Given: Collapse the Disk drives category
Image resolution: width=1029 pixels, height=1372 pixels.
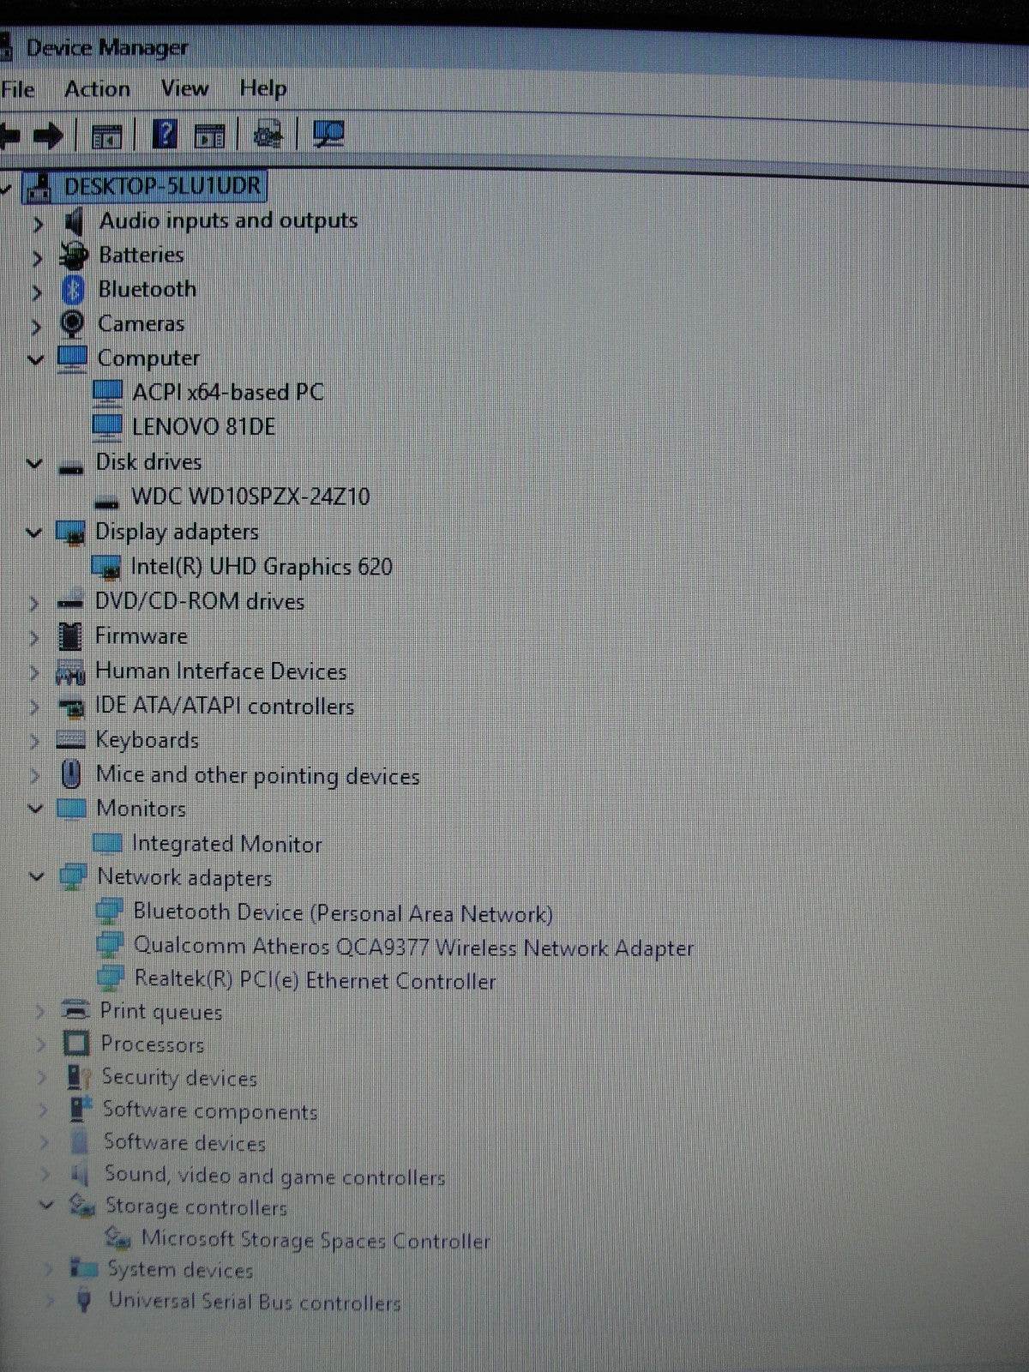Looking at the screenshot, I should click(34, 463).
